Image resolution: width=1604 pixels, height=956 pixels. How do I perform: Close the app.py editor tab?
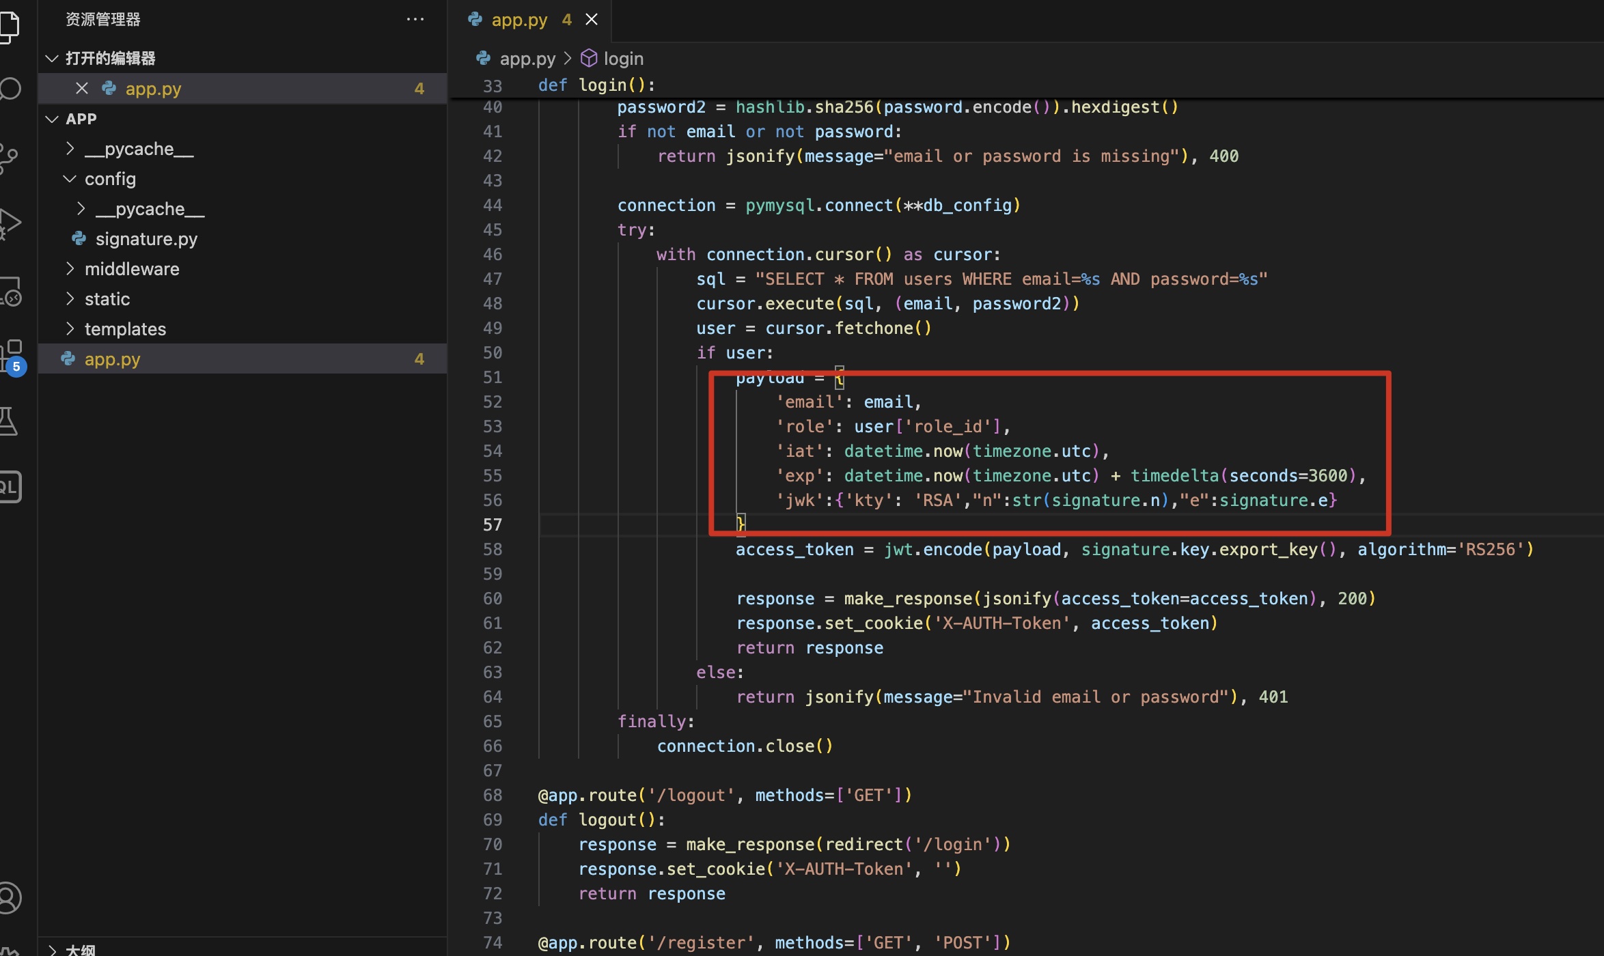click(x=592, y=20)
